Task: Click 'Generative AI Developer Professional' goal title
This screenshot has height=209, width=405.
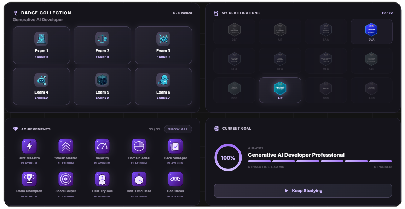Action: (x=296, y=155)
